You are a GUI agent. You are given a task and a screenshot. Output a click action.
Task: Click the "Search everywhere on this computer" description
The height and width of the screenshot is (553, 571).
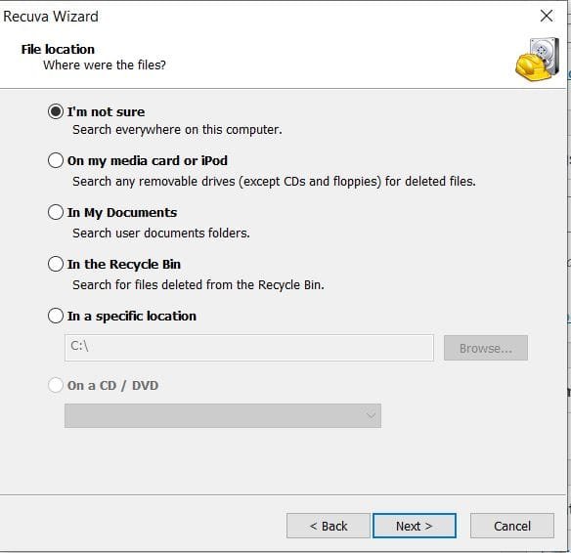pyautogui.click(x=177, y=130)
